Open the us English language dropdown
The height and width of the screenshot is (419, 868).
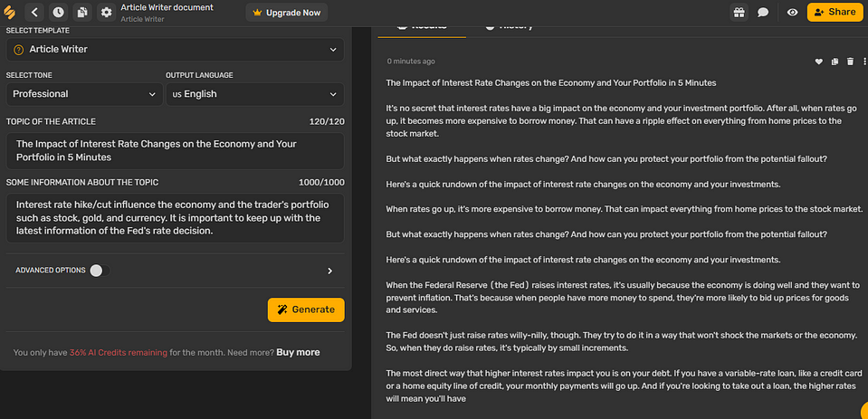[x=254, y=94]
